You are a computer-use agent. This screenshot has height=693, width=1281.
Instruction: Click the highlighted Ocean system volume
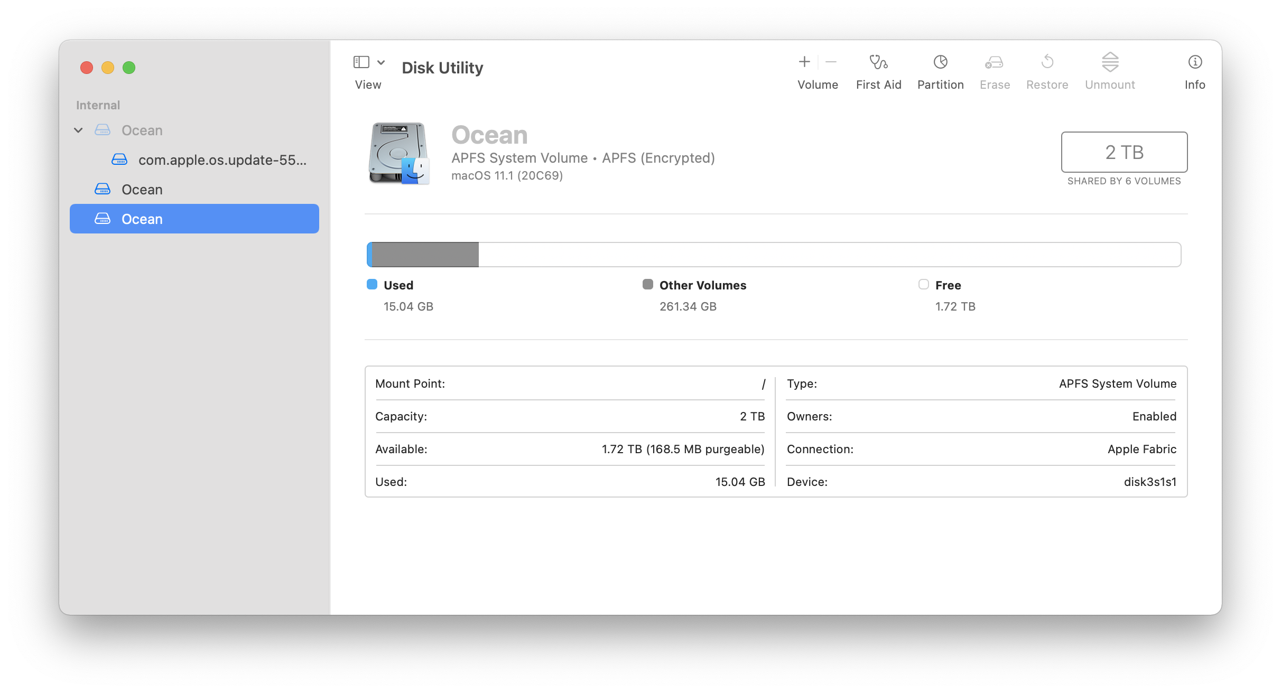tap(142, 219)
